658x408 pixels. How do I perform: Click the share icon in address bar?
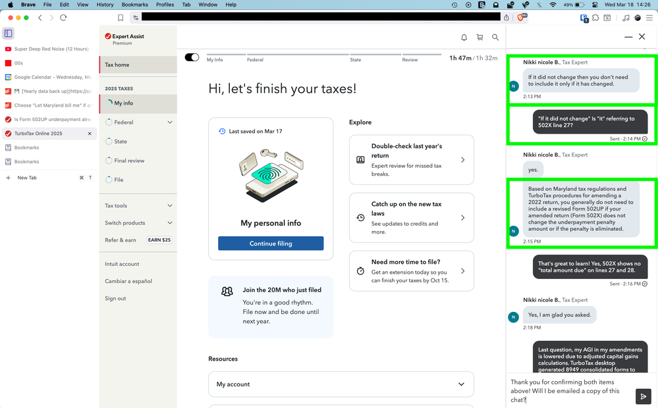[507, 18]
